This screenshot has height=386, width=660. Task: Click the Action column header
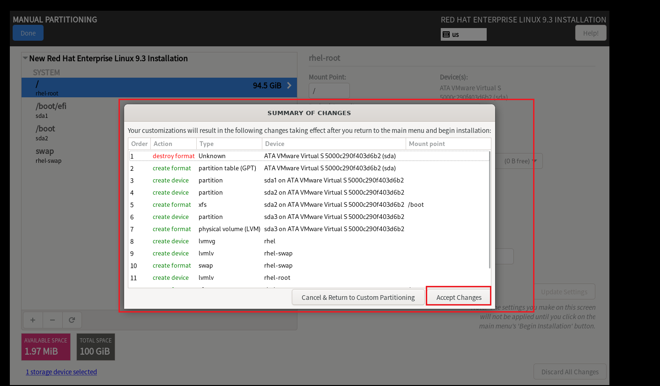pos(173,144)
